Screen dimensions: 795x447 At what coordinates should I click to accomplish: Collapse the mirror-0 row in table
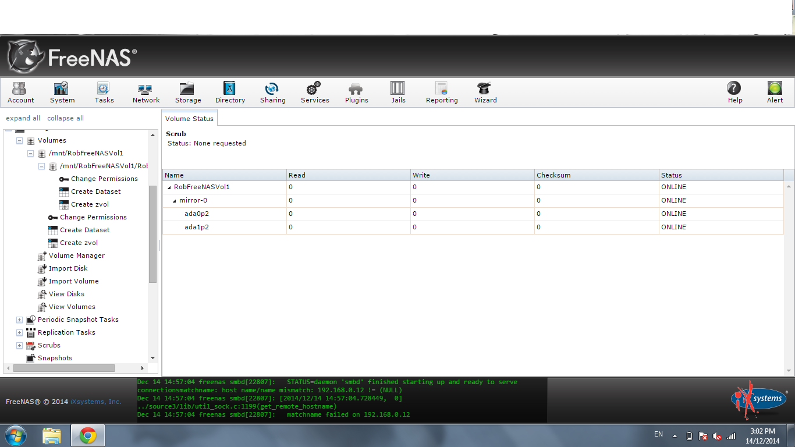click(175, 201)
